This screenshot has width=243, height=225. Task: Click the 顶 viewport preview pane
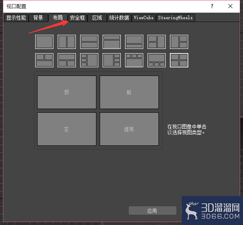coord(67,92)
